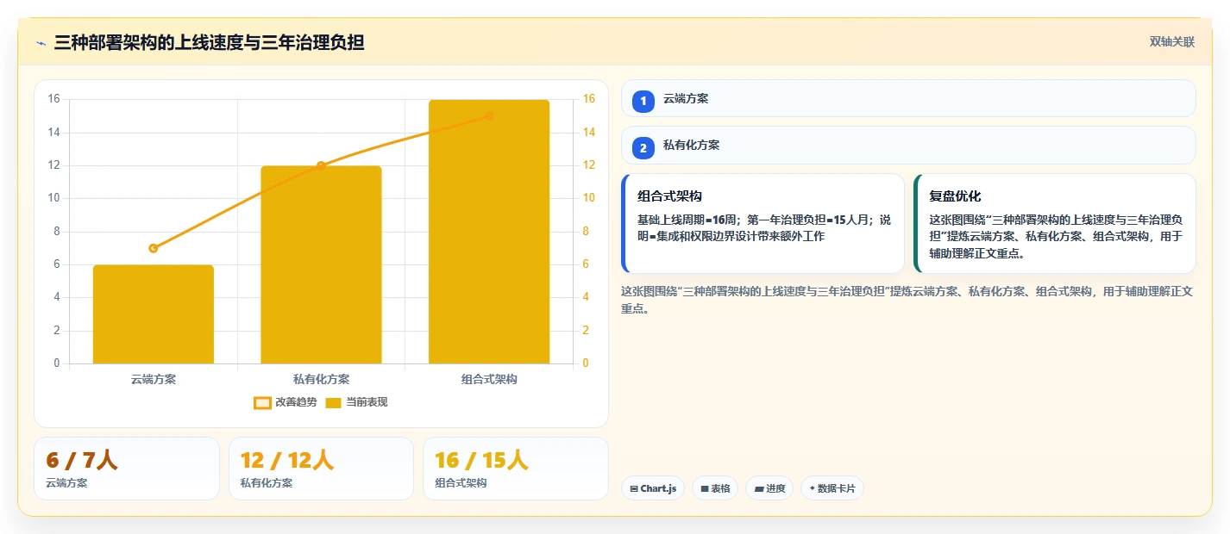Select the 表格 tag
1230x534 pixels.
pyautogui.click(x=715, y=488)
